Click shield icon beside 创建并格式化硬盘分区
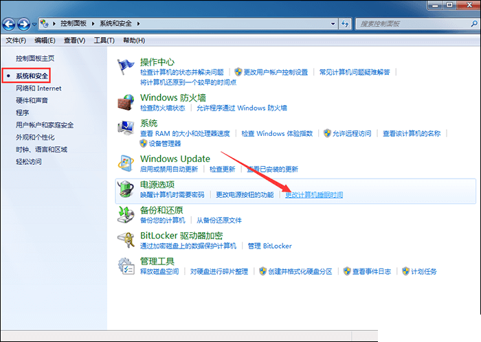Image resolution: width=481 pixels, height=342 pixels. pos(262,271)
